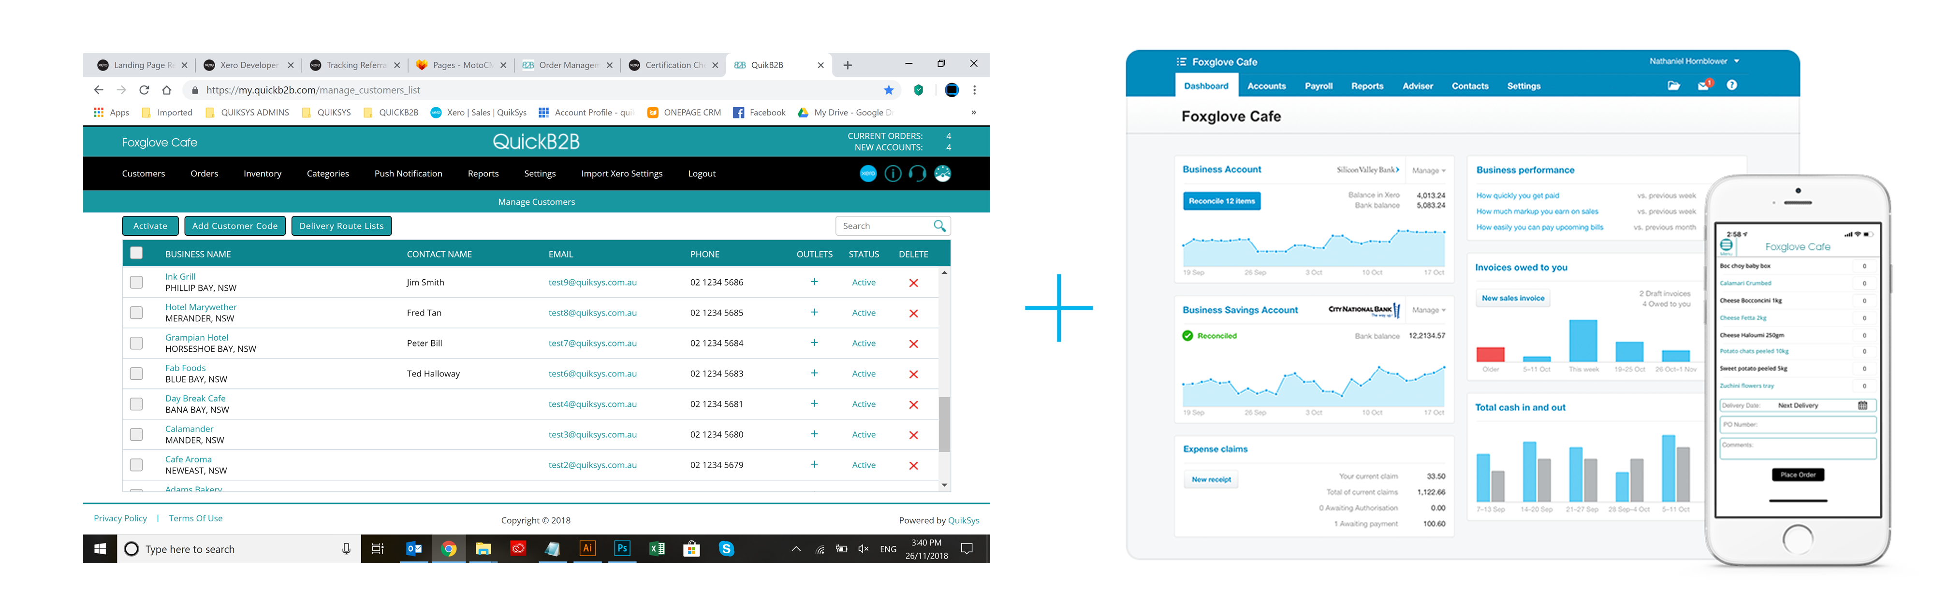The height and width of the screenshot is (616, 1934).
Task: Open the Inventory menu item
Action: coord(262,173)
